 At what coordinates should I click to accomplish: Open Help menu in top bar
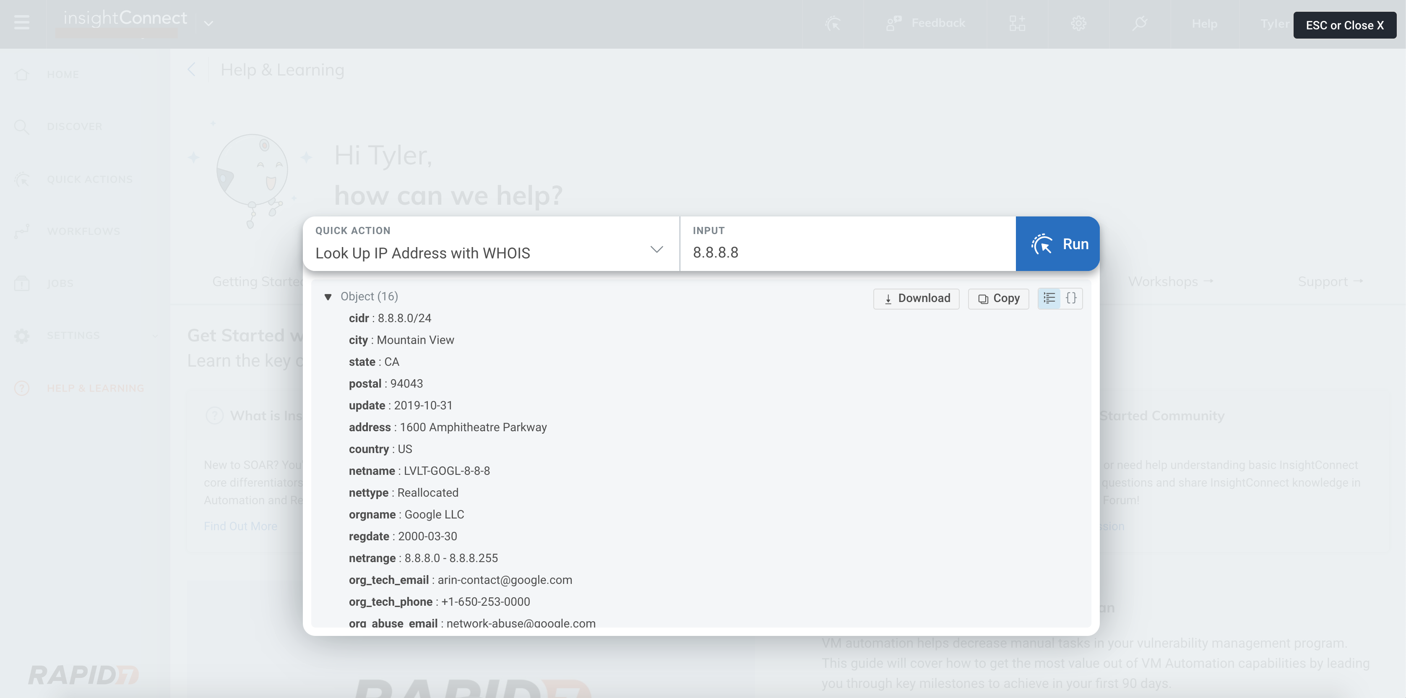(x=1204, y=24)
